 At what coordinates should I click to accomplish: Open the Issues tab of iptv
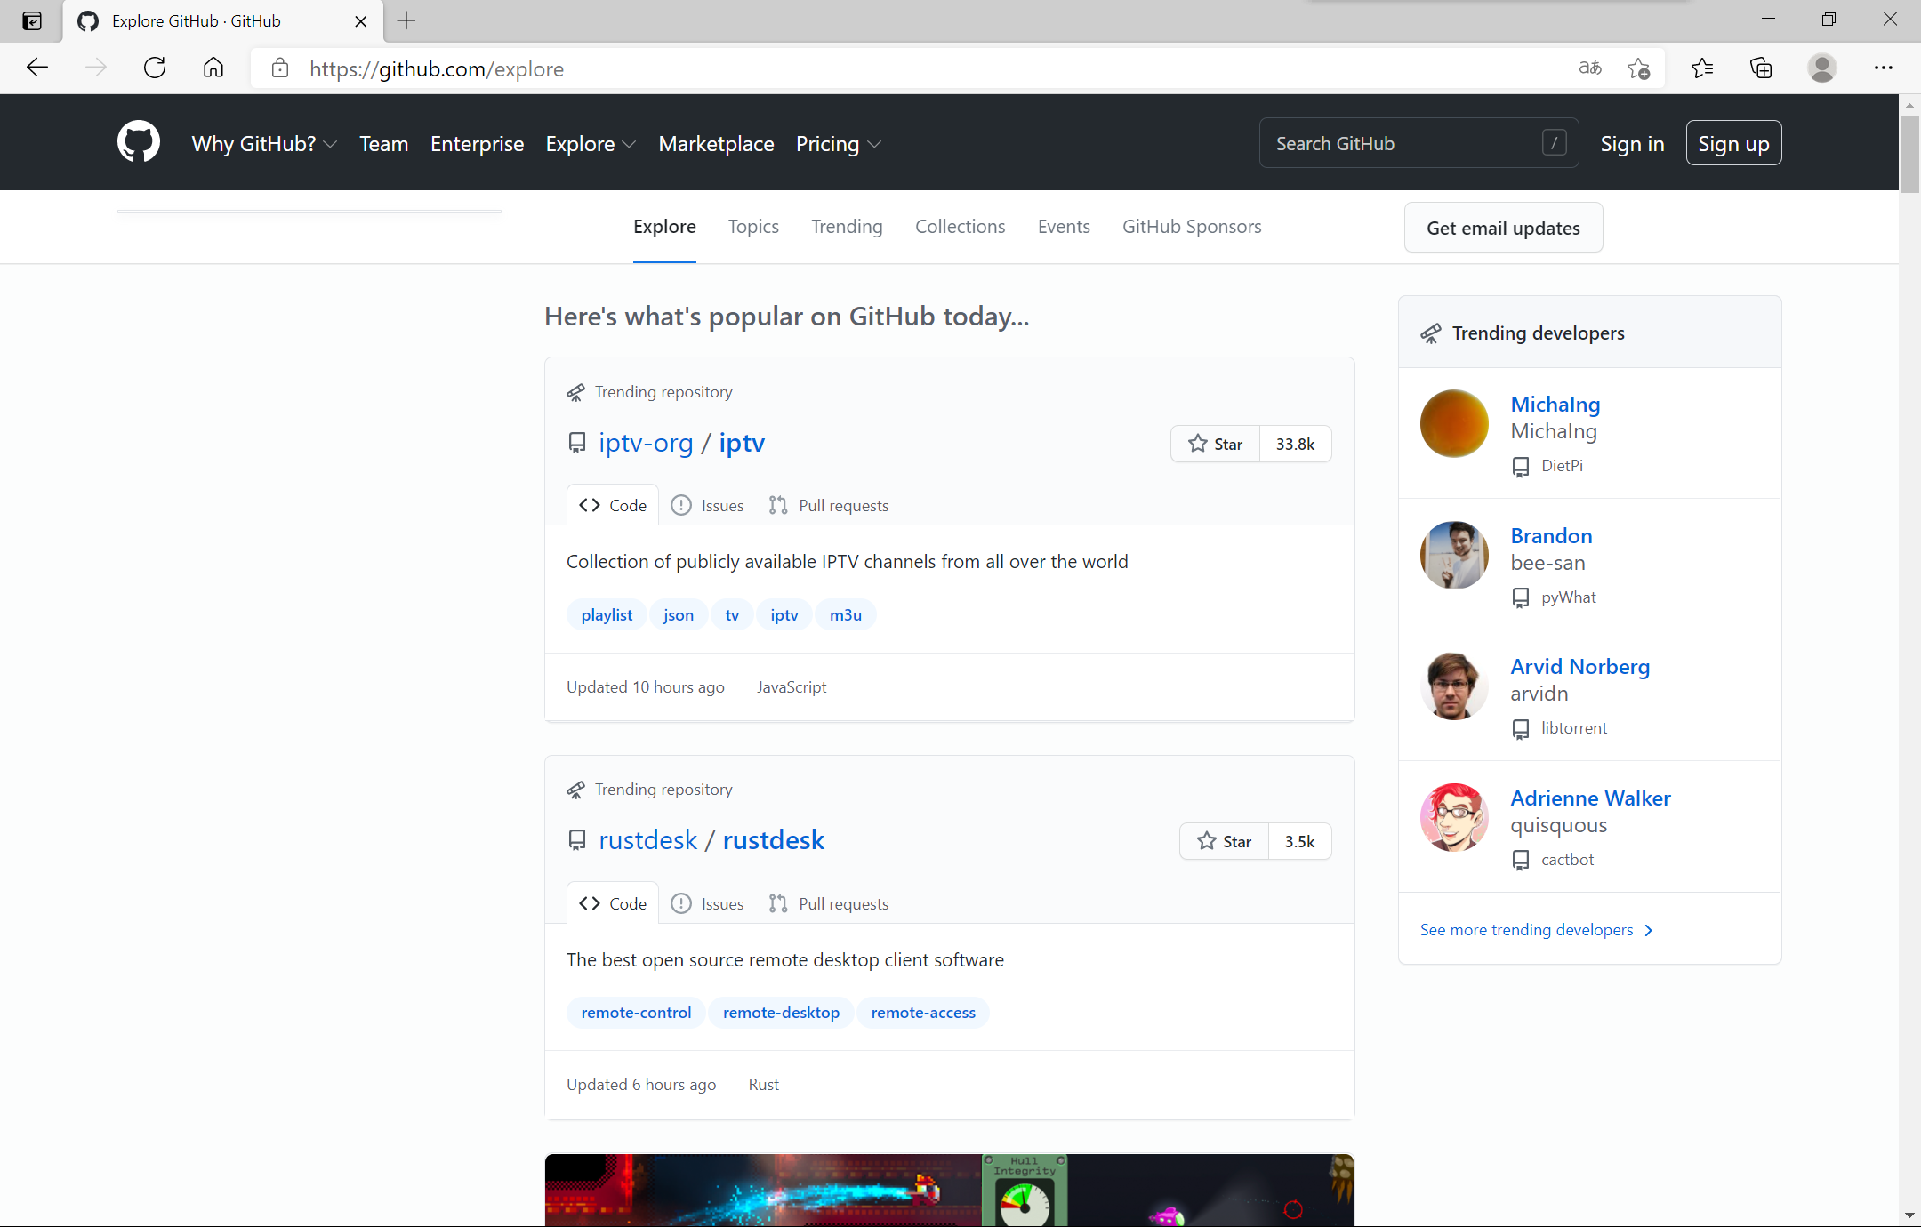coord(708,506)
